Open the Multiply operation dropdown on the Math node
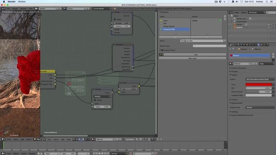 [102, 96]
